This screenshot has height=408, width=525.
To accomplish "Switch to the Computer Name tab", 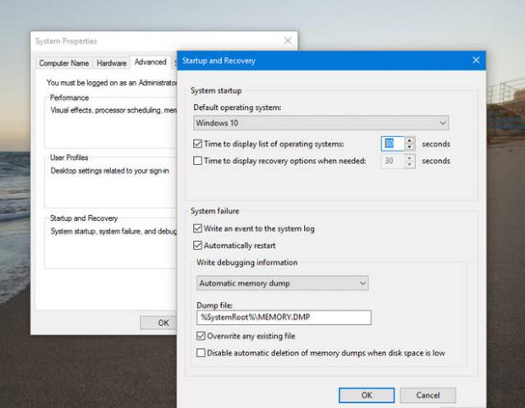I will tap(64, 63).
